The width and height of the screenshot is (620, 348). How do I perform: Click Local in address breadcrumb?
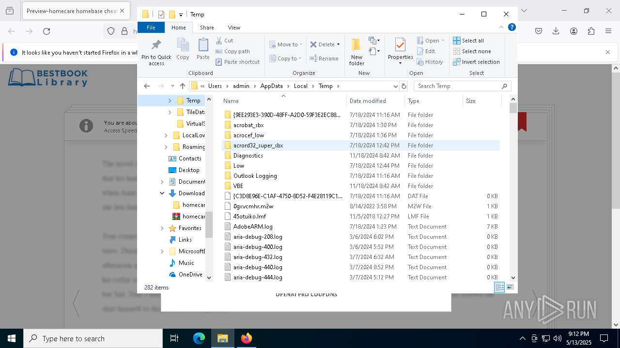pyautogui.click(x=300, y=86)
